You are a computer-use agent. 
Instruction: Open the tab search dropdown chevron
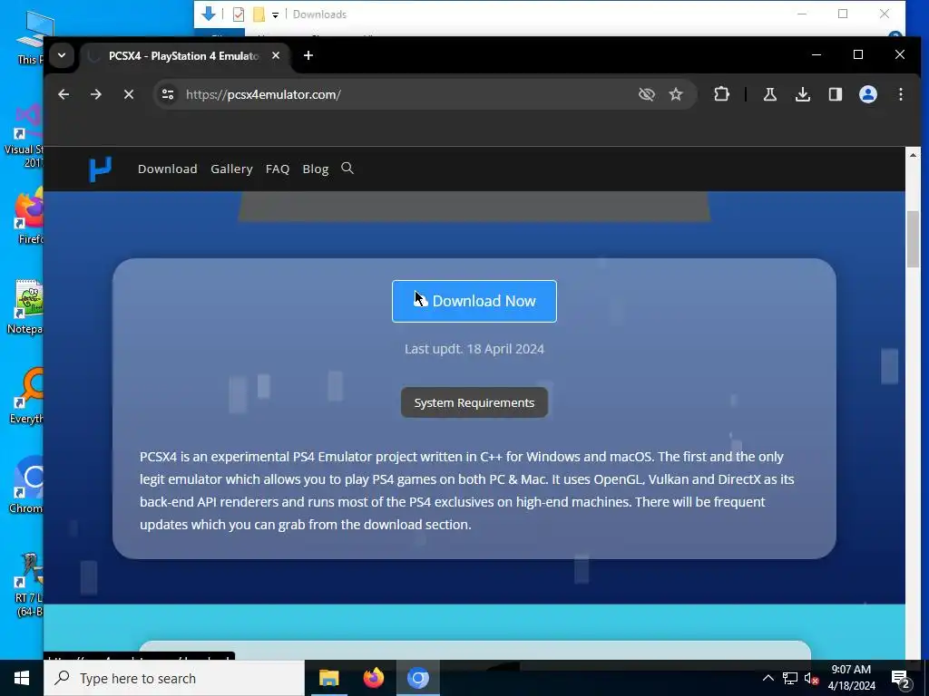pos(62,55)
